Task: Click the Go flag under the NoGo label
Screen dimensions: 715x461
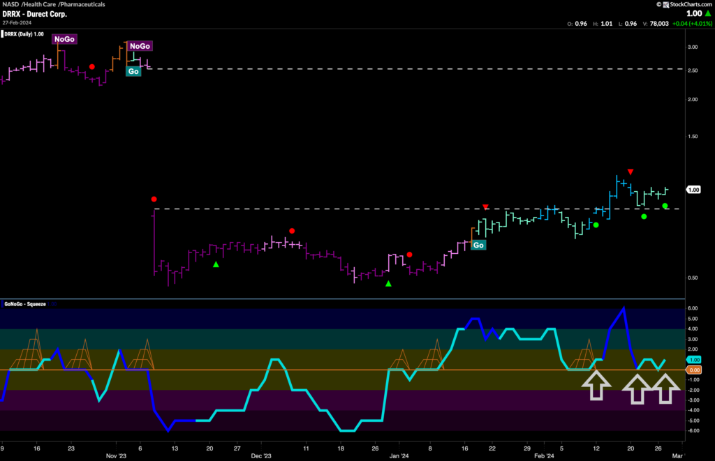Action: (x=133, y=71)
